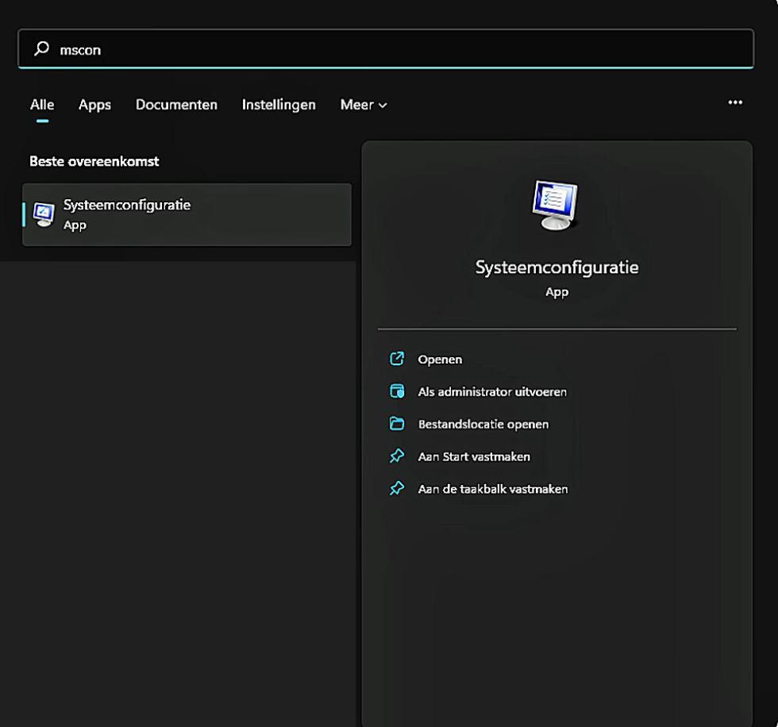Click the folder icon beside Bestandslocatie openen
This screenshot has height=727, width=778.
point(397,424)
